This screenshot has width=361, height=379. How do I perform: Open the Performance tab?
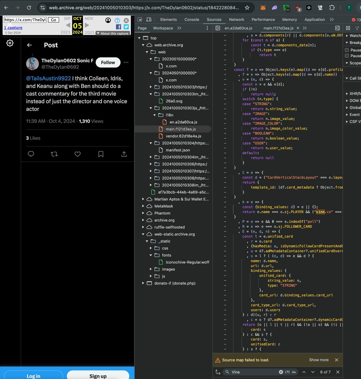coord(263,20)
